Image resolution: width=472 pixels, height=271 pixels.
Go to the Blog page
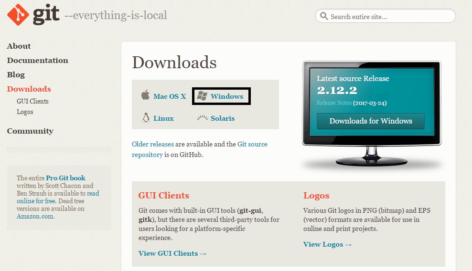(16, 74)
